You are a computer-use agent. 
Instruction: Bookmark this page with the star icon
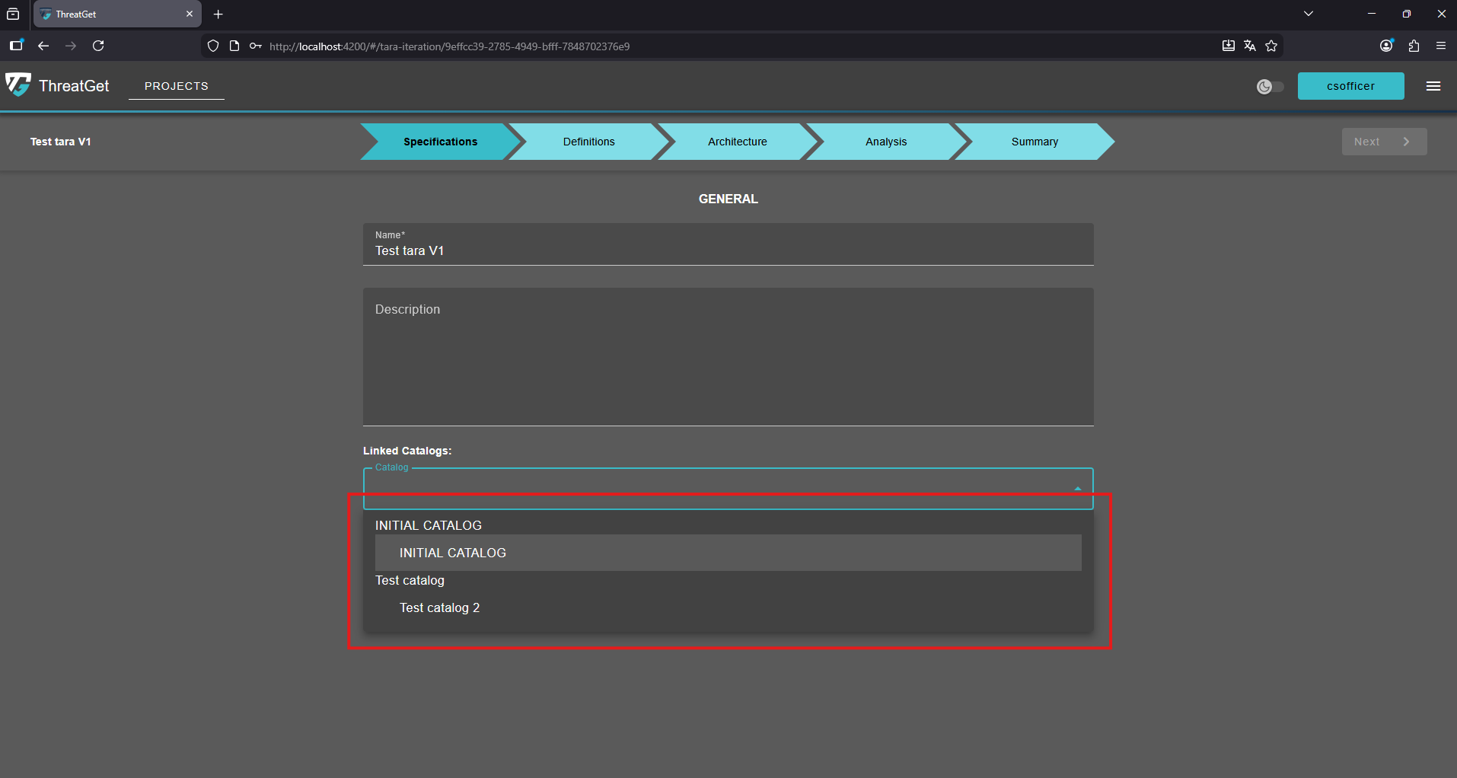coord(1271,46)
